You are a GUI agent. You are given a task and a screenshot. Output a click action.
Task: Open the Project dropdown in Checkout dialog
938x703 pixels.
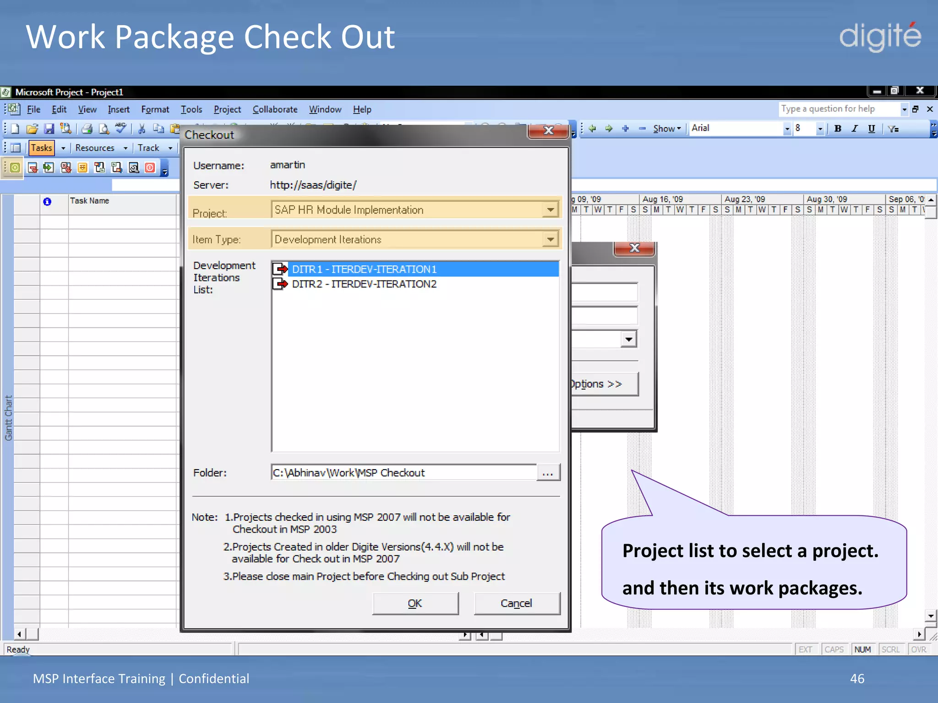click(550, 210)
